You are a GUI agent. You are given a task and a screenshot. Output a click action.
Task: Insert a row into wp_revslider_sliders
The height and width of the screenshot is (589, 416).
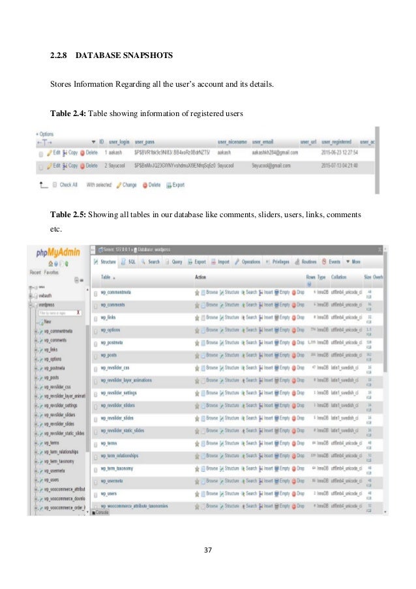click(x=266, y=406)
